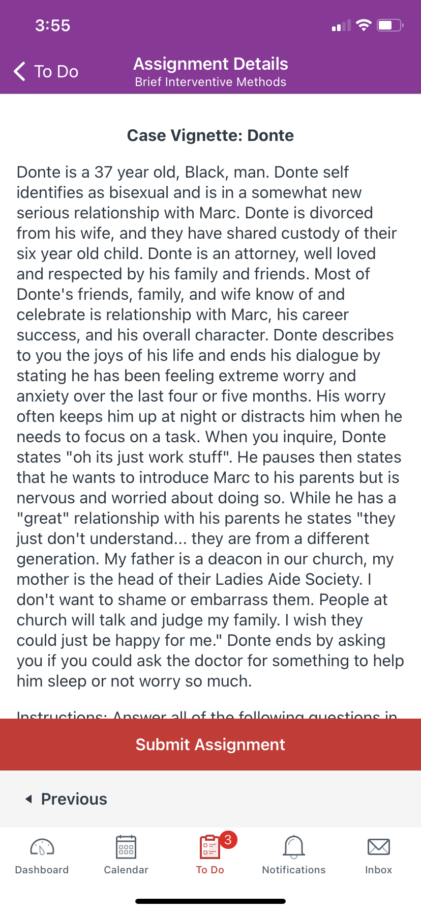
Task: Select the To Do clipboard icon
Action: coord(209,847)
